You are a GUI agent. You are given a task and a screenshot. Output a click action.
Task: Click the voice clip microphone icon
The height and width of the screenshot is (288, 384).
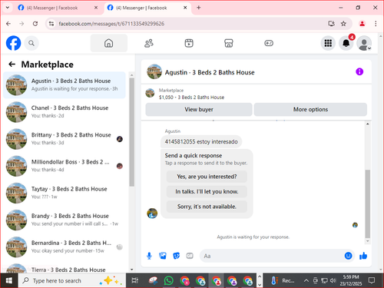[149, 256]
